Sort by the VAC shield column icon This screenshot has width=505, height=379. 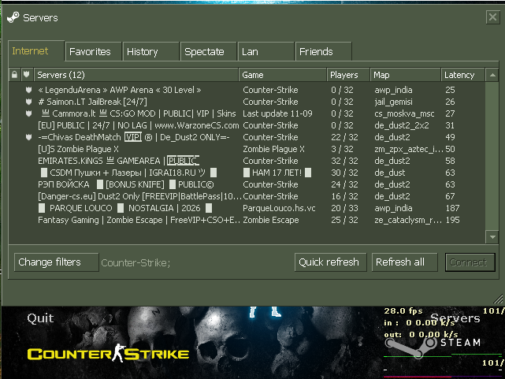tap(27, 75)
